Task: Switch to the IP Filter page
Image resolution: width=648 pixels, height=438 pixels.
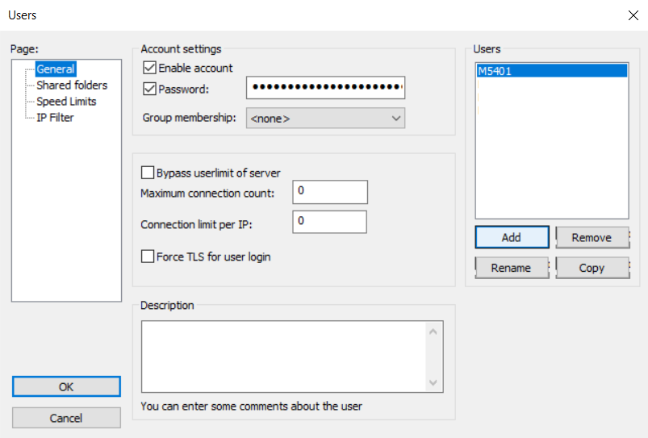Action: [x=55, y=118]
